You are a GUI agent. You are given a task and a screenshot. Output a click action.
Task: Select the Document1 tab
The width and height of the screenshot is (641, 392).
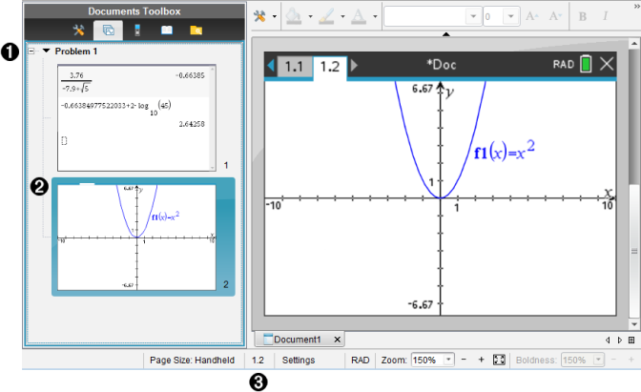pos(297,339)
